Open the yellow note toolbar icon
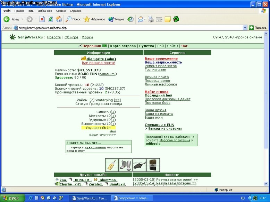 [x=168, y=19]
